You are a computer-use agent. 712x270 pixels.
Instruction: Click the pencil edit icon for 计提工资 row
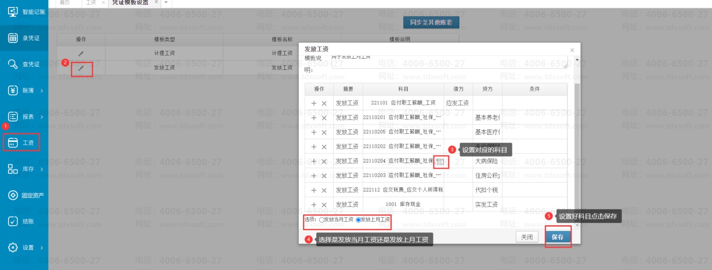coord(81,54)
